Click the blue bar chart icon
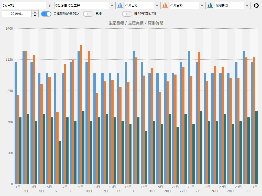The height and width of the screenshot is (196, 262). tap(120, 6)
